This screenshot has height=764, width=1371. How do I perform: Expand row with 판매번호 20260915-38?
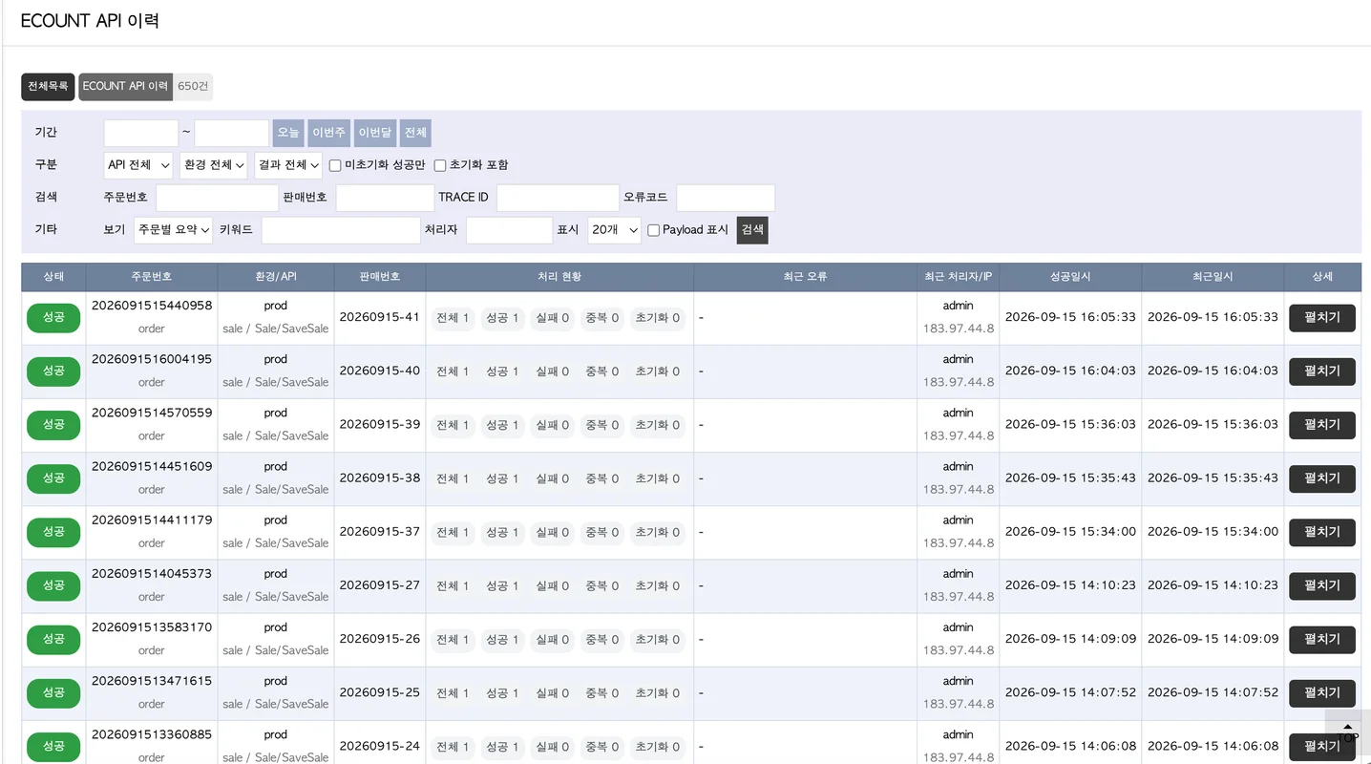click(1321, 478)
